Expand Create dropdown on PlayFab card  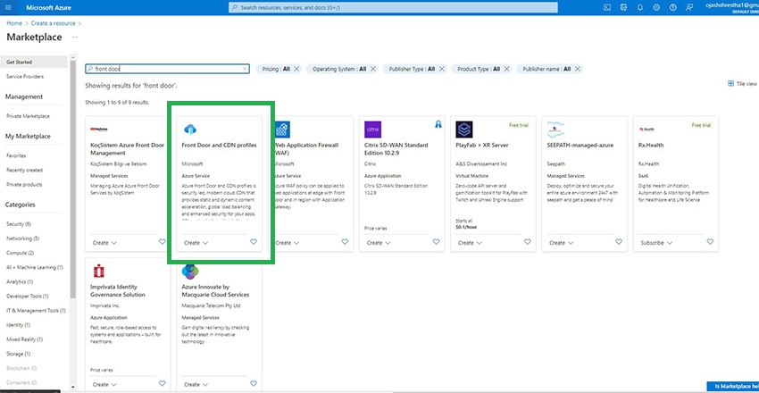click(x=470, y=243)
